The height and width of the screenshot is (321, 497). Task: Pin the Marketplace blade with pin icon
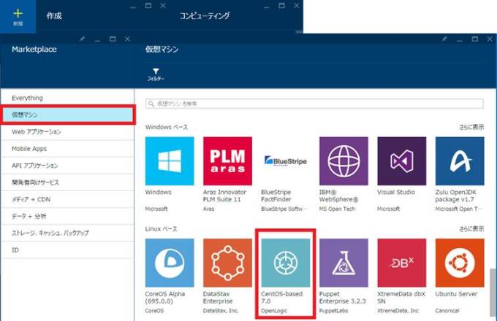pyautogui.click(x=82, y=39)
